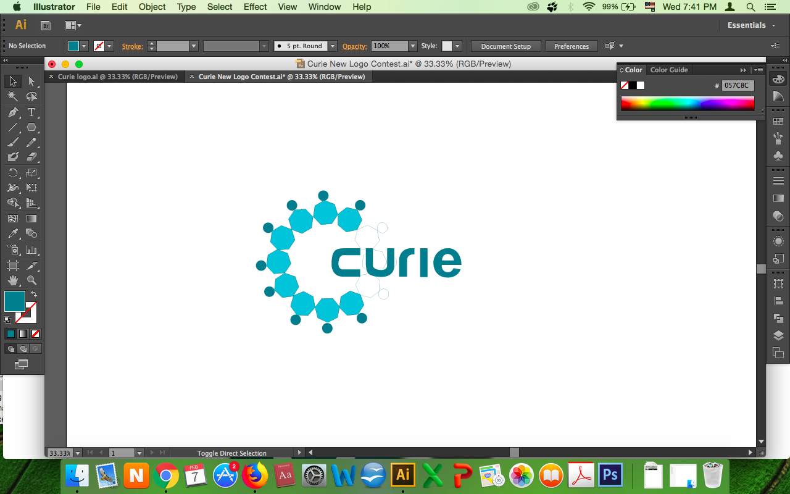This screenshot has height=494, width=790.
Task: Change the screen mode
Action: tap(22, 365)
